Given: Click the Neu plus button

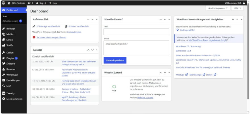Looking at the screenshot, I should click(x=53, y=3).
